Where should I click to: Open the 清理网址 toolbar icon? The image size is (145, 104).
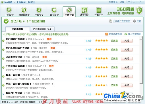[84, 10]
